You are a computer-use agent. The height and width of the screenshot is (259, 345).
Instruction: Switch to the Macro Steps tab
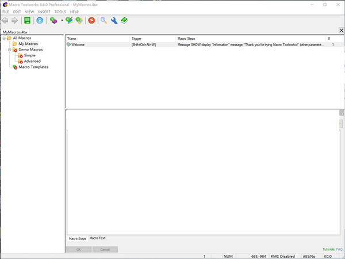(x=78, y=238)
